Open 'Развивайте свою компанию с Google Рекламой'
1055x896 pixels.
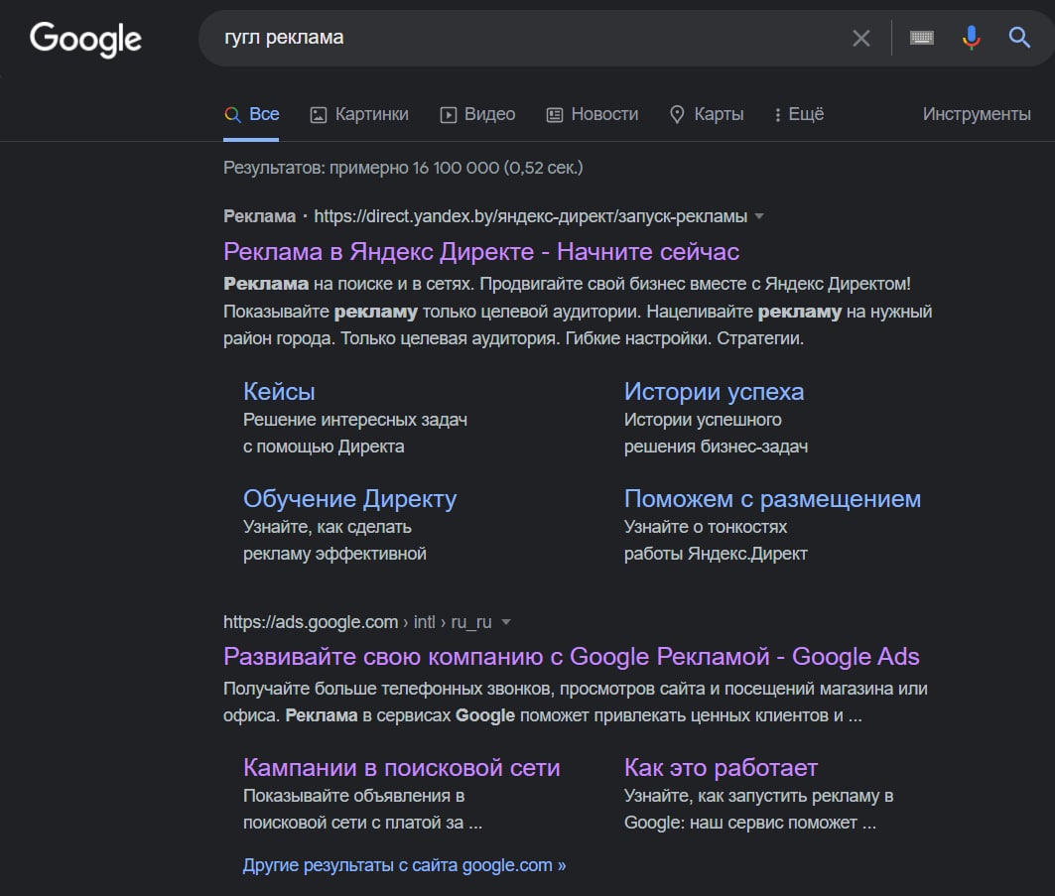(572, 657)
